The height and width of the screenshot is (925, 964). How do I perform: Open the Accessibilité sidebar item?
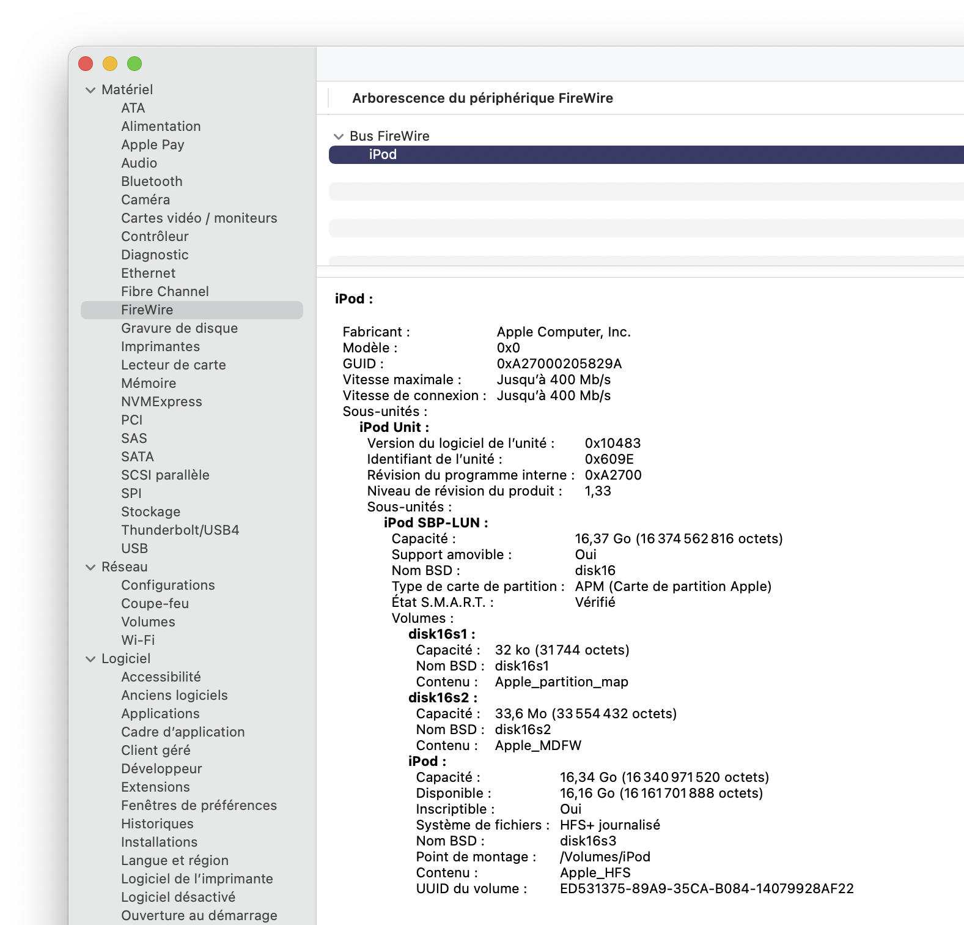161,677
